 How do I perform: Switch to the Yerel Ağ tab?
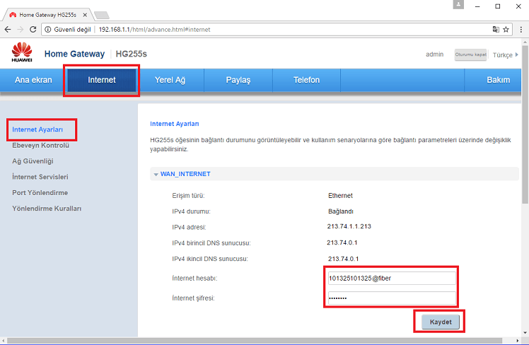click(x=170, y=80)
